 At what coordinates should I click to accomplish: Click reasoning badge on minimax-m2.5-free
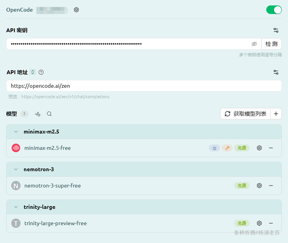pyautogui.click(x=214, y=148)
